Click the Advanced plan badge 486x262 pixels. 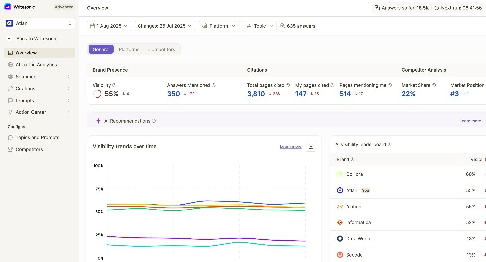pyautogui.click(x=64, y=7)
